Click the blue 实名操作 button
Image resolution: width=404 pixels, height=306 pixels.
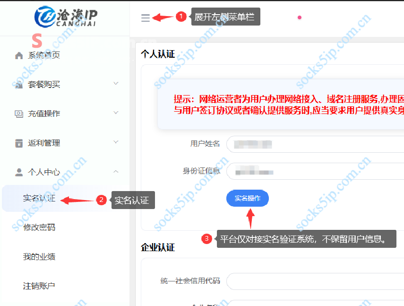(247, 198)
